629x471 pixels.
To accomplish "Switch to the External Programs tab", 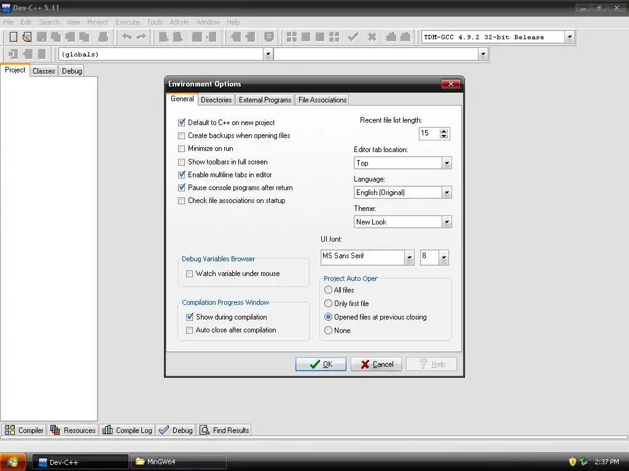I will coord(265,100).
